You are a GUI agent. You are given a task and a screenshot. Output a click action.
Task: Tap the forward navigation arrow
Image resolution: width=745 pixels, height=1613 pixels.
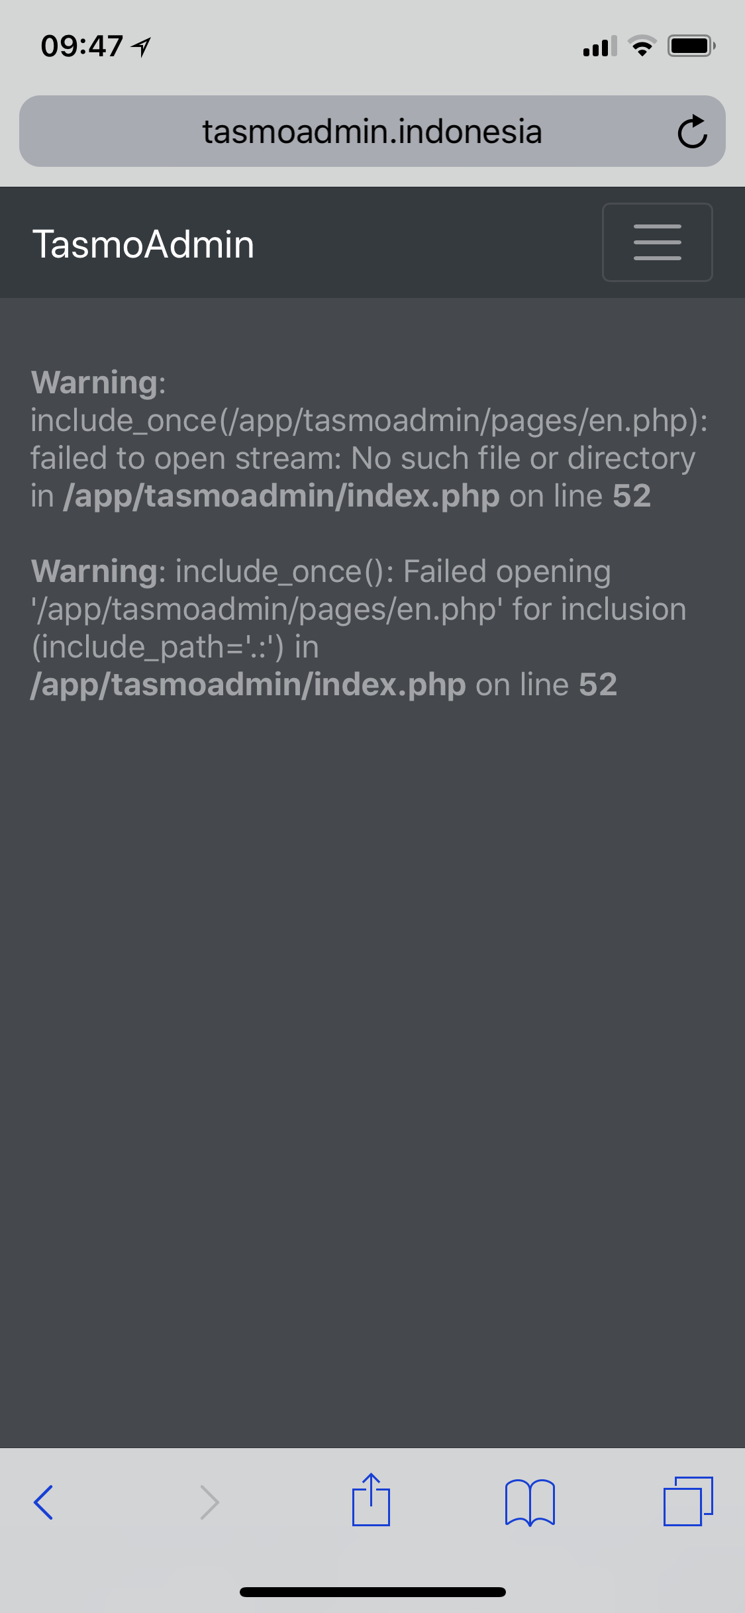(x=209, y=1502)
